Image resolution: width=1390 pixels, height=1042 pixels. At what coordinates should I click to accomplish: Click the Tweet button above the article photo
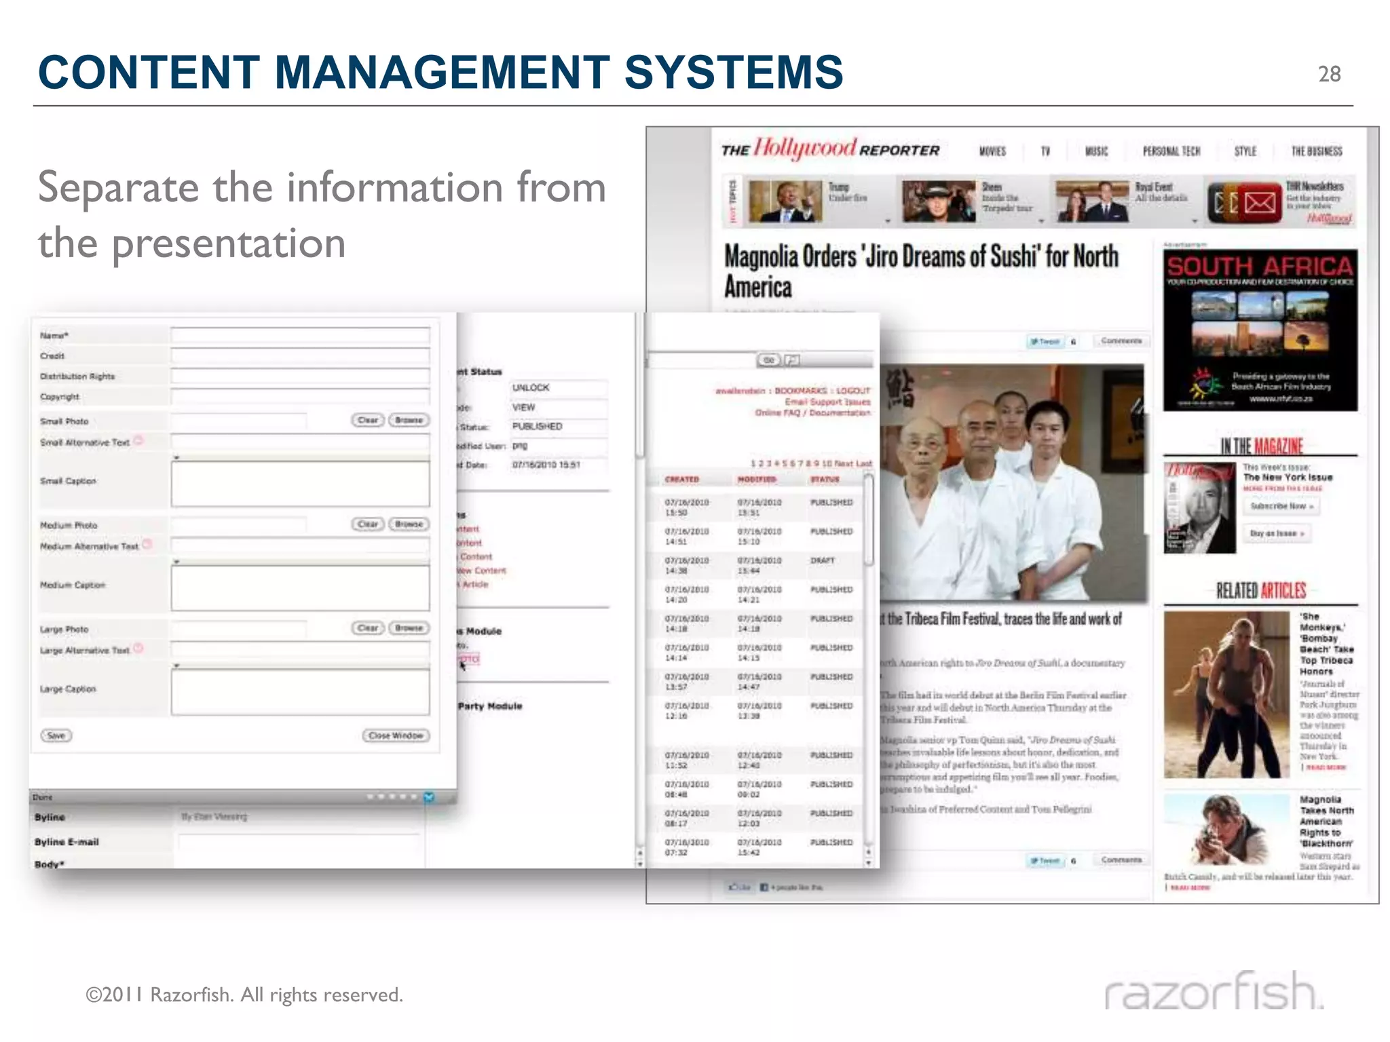(x=1045, y=341)
